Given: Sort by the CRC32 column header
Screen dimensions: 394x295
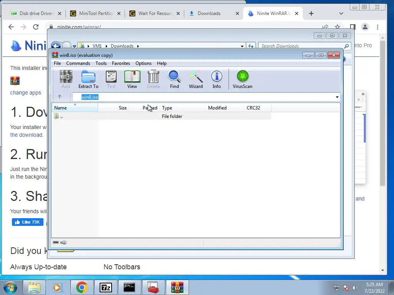Looking at the screenshot, I should click(257, 108).
